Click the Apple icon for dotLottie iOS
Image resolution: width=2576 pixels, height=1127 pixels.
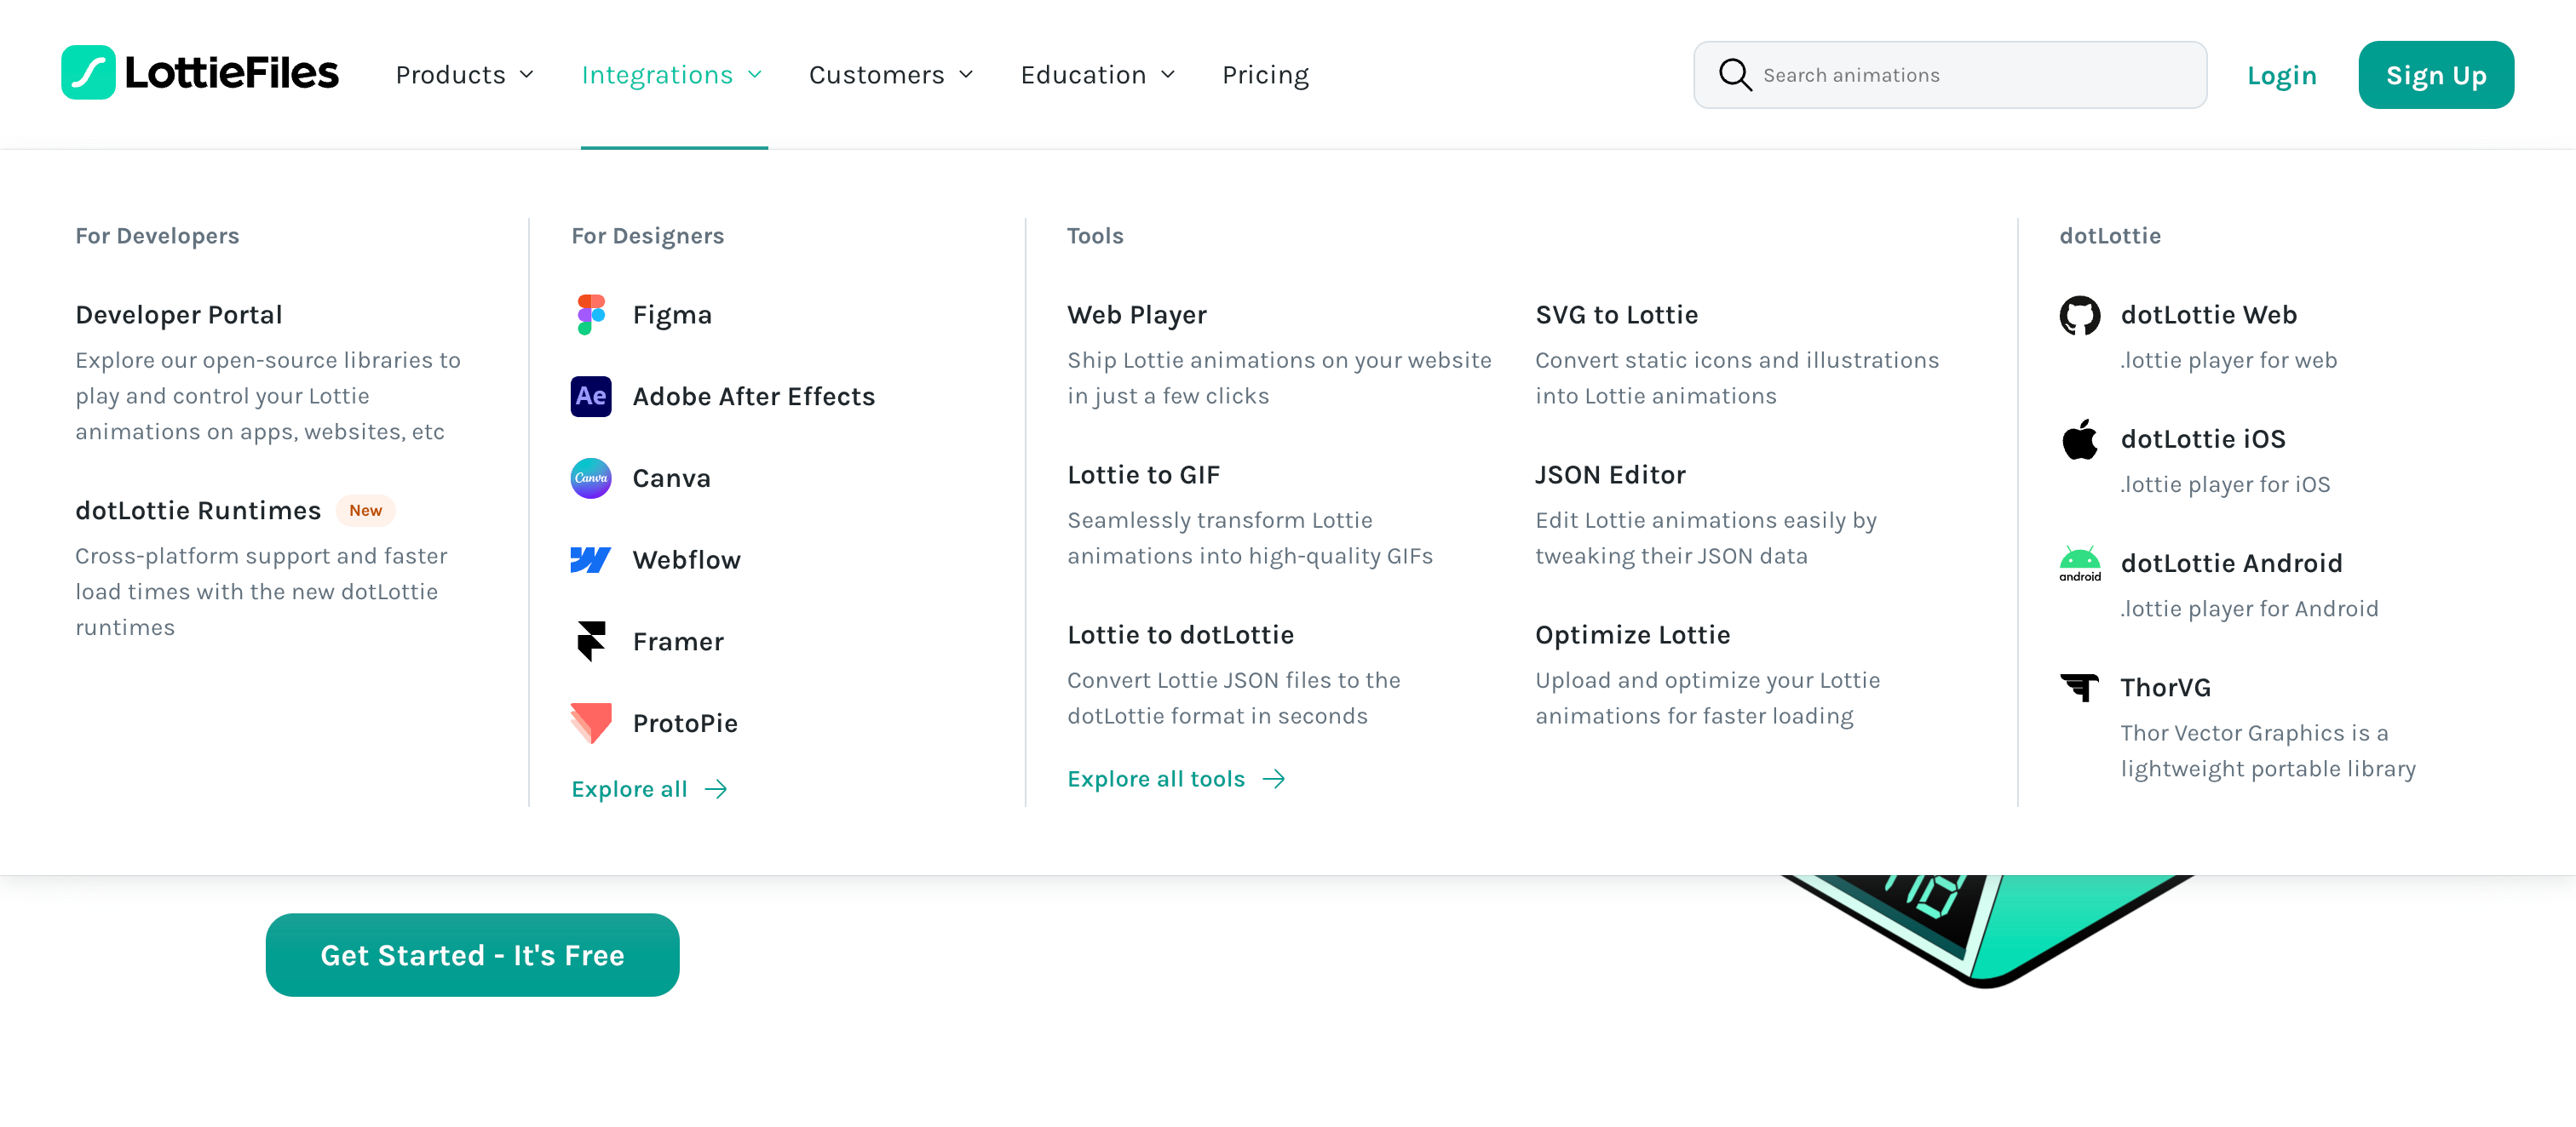pos(2080,439)
